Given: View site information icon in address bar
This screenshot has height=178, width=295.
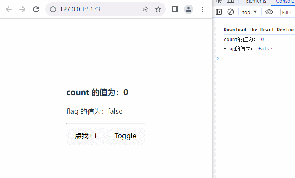Looking at the screenshot, I should tap(53, 9).
